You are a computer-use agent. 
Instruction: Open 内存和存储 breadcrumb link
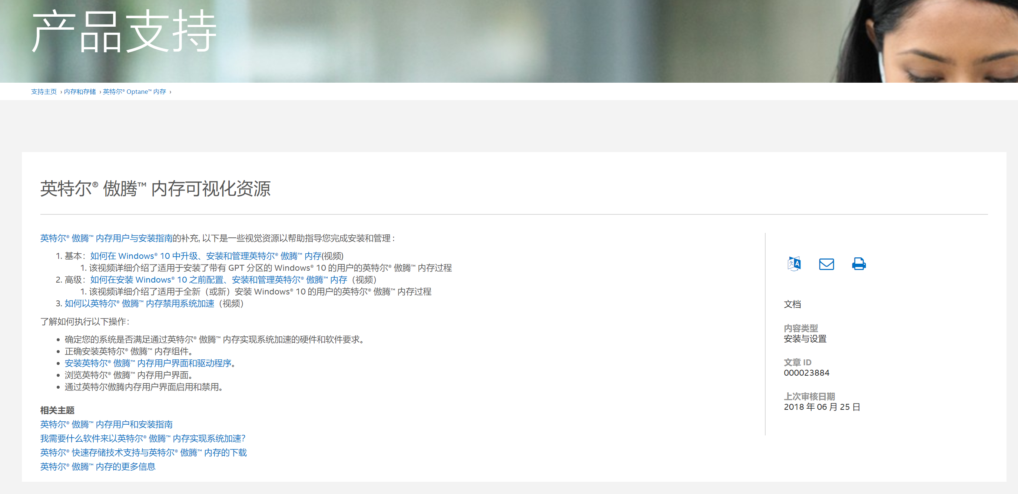[80, 92]
